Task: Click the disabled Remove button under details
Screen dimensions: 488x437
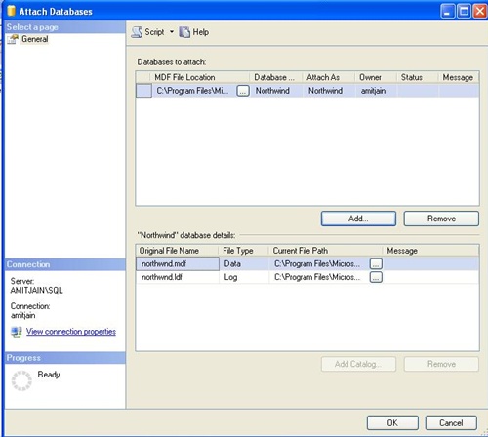Action: coord(441,364)
